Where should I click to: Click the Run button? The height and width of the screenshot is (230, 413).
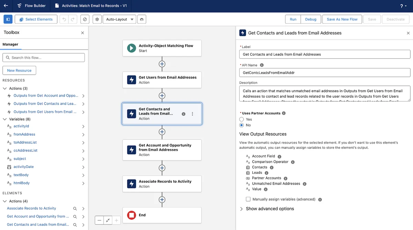pos(293,19)
